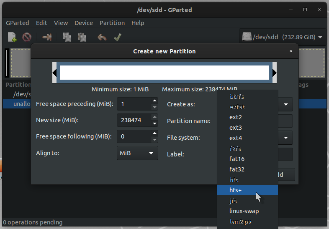Close the GParted main window
This screenshot has width=329, height=229.
tap(319, 10)
